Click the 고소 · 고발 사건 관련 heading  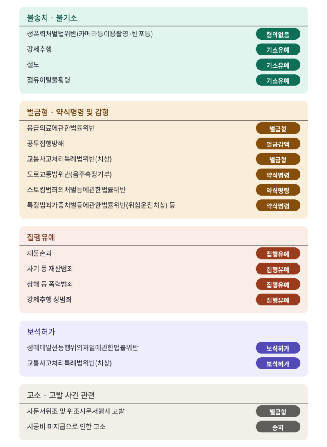coord(61,395)
